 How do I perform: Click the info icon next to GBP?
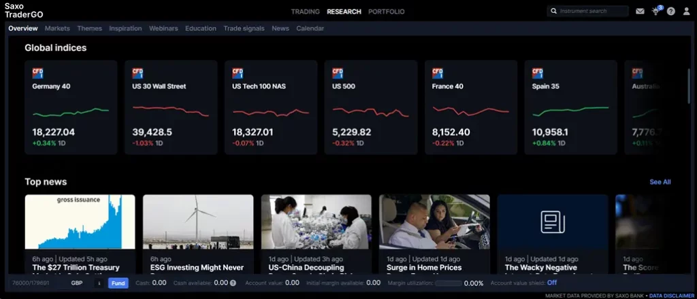click(x=99, y=283)
